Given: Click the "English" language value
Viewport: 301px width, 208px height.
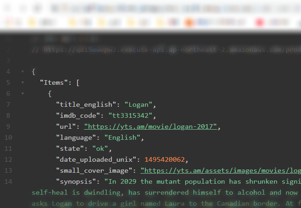Looking at the screenshot, I should click(122, 137).
